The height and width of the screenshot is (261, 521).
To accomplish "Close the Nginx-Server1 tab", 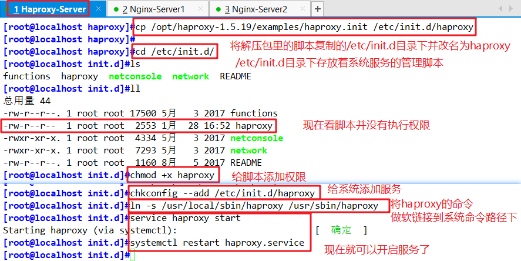I will tap(200, 9).
